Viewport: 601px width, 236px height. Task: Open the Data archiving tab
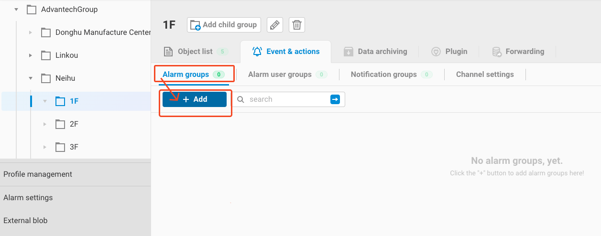376,52
